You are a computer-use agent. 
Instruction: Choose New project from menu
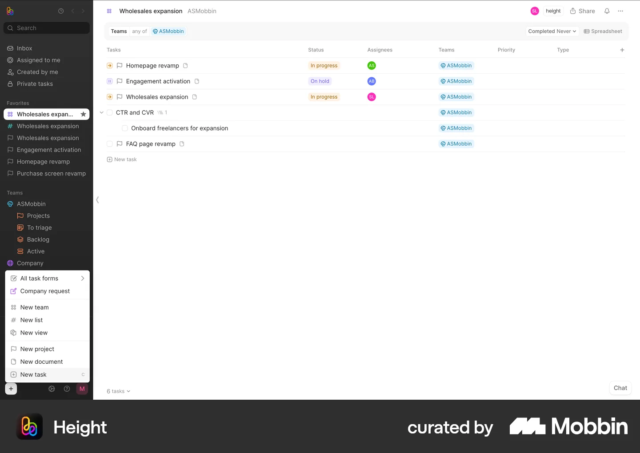pos(48,349)
